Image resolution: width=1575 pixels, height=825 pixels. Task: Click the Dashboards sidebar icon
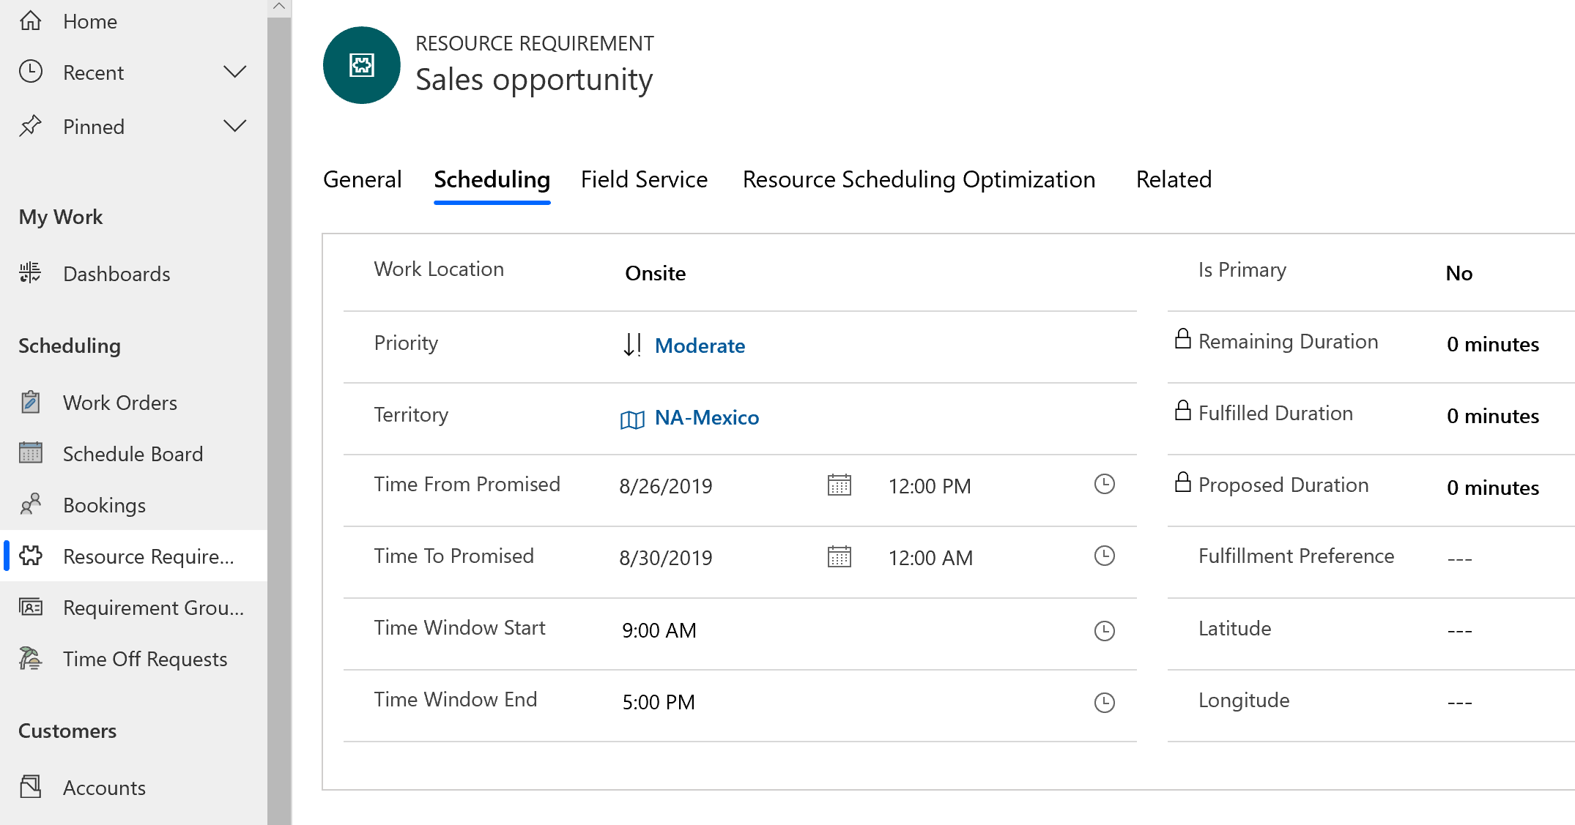point(30,274)
